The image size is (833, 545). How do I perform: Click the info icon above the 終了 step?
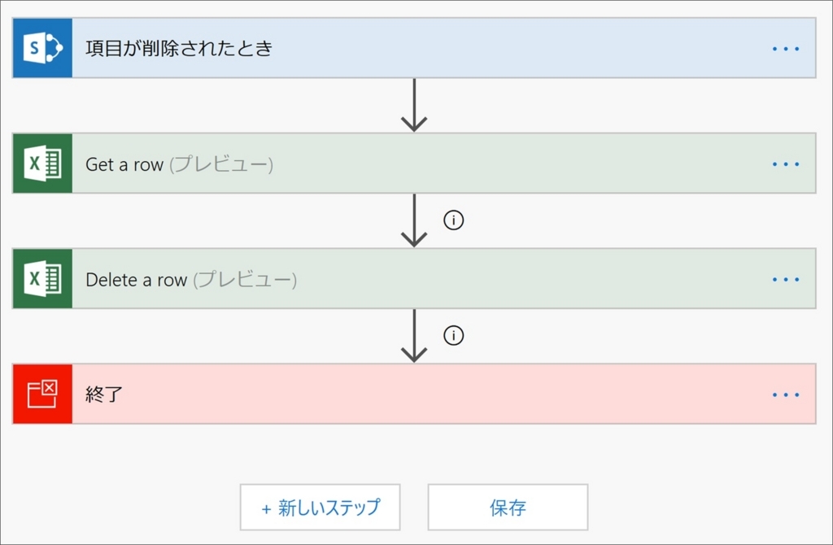click(454, 335)
